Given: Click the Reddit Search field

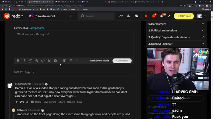Looking at the screenshot, I should pyautogui.click(x=96, y=16).
